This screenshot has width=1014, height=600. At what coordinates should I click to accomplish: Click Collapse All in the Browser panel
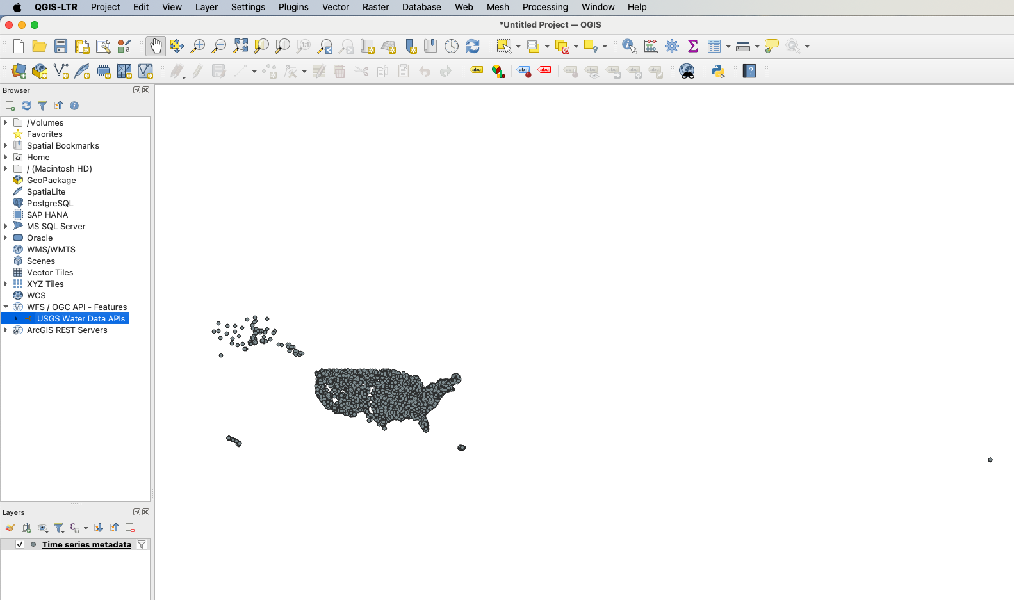point(58,106)
